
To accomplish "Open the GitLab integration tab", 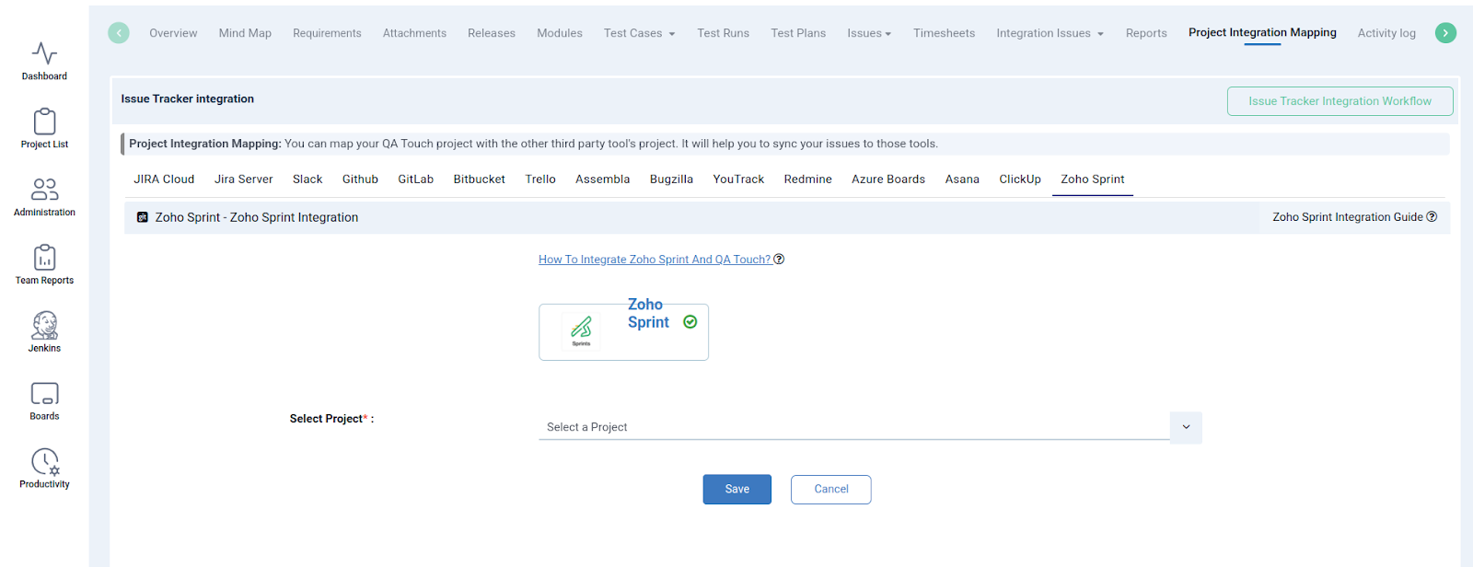I will (415, 179).
